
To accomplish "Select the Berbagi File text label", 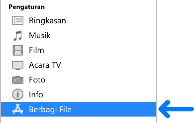I will point(50,109).
